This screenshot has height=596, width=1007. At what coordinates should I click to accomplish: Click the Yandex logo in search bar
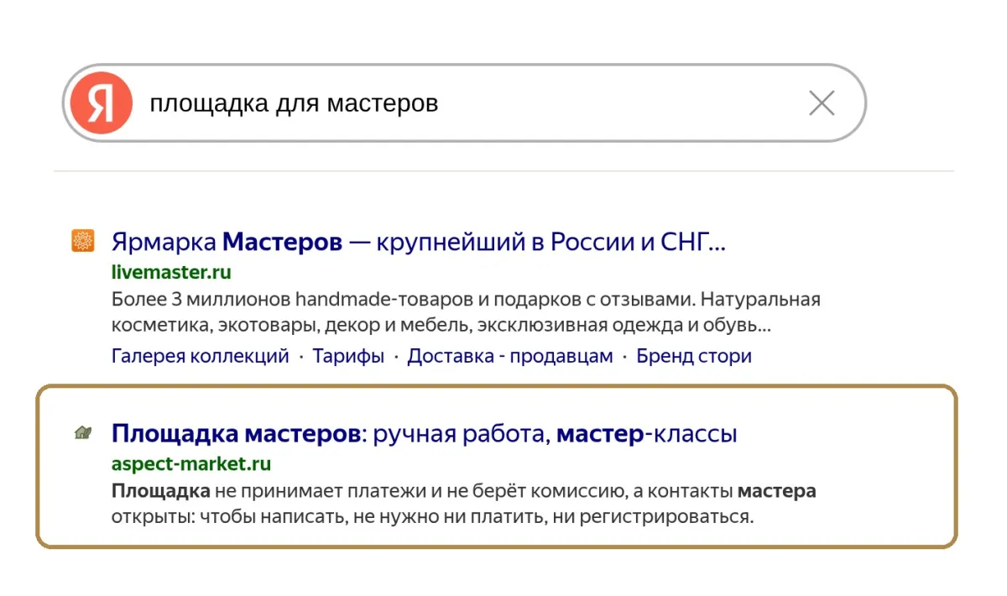[101, 103]
